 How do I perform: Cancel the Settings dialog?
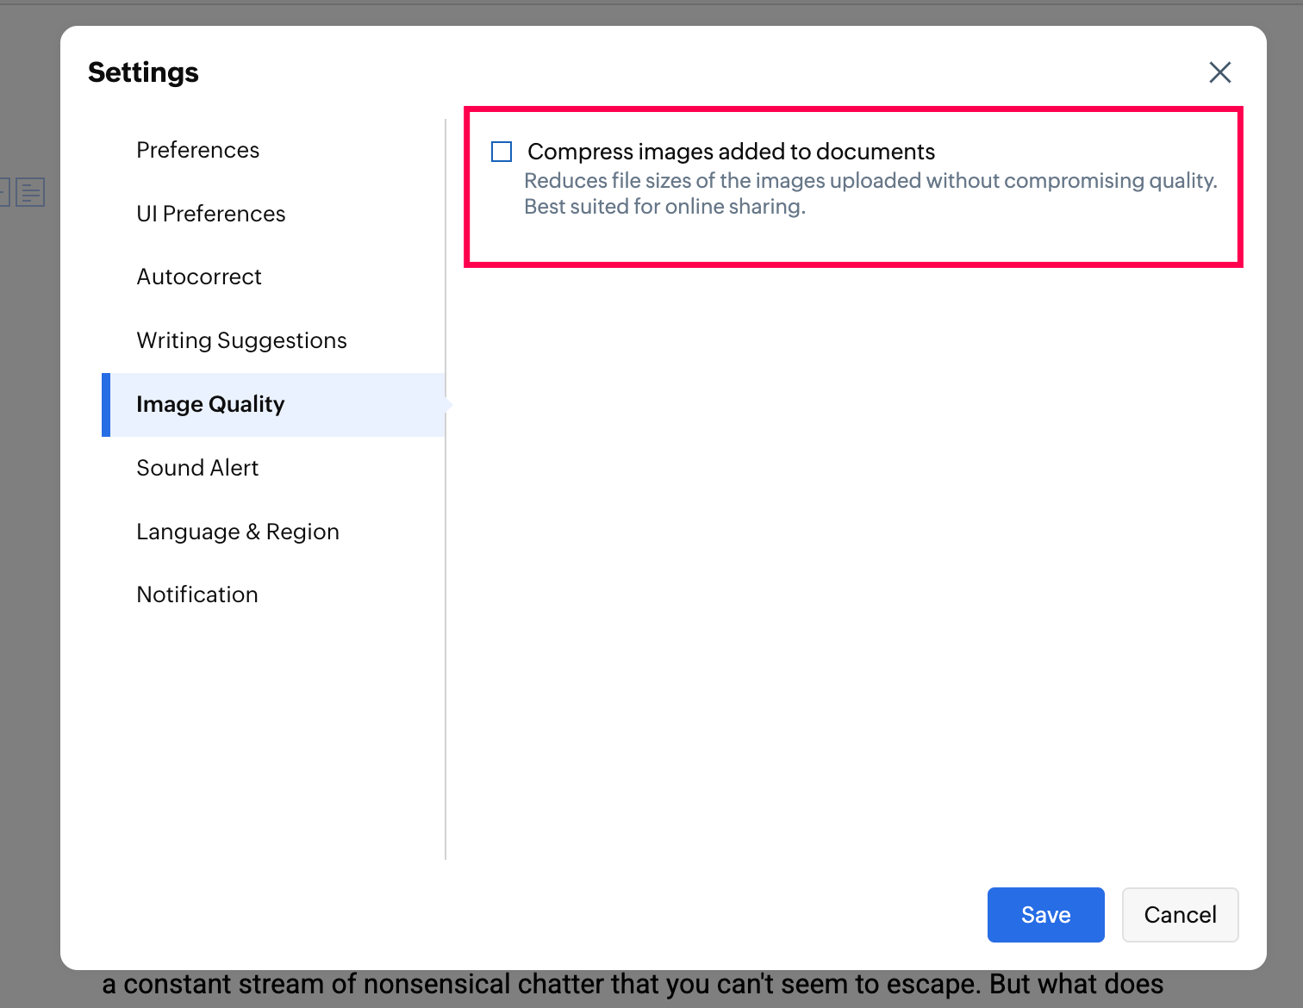[1180, 914]
